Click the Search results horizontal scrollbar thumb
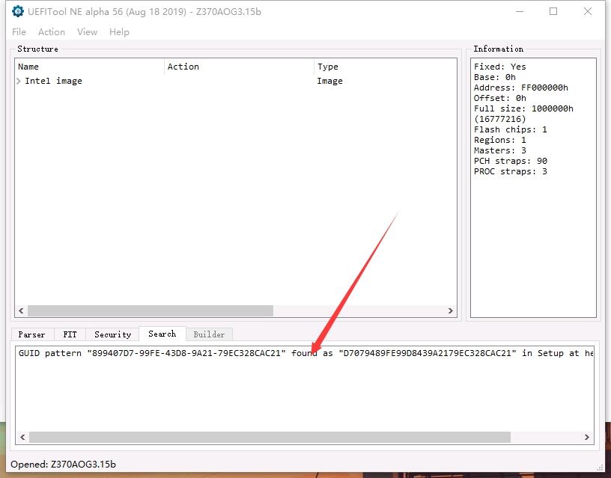This screenshot has width=611, height=478. [x=270, y=437]
